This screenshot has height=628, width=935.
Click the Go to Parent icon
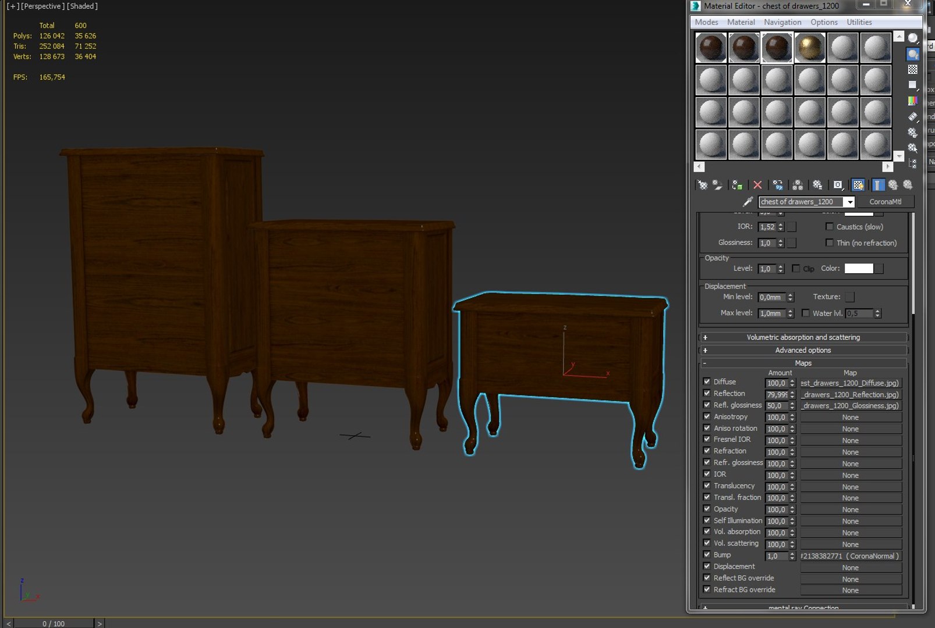[893, 185]
